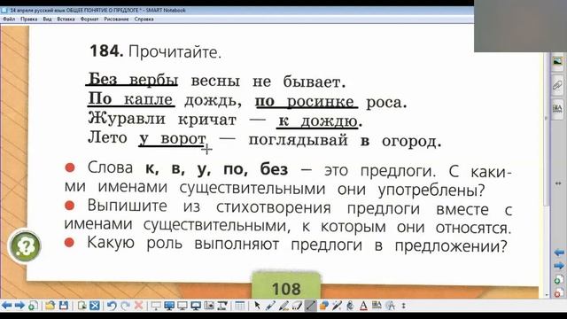The image size is (567, 319).
Task: Select the Magic Pen tool
Action: pyautogui.click(x=337, y=306)
